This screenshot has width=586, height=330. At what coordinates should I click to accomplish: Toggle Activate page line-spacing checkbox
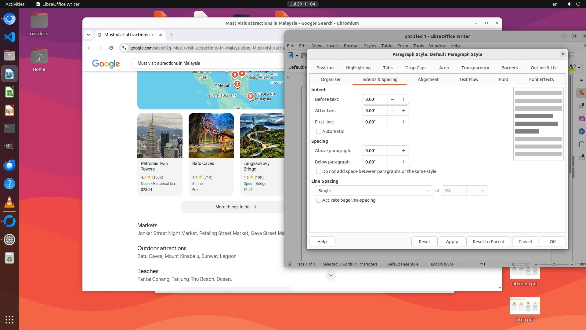point(319,200)
